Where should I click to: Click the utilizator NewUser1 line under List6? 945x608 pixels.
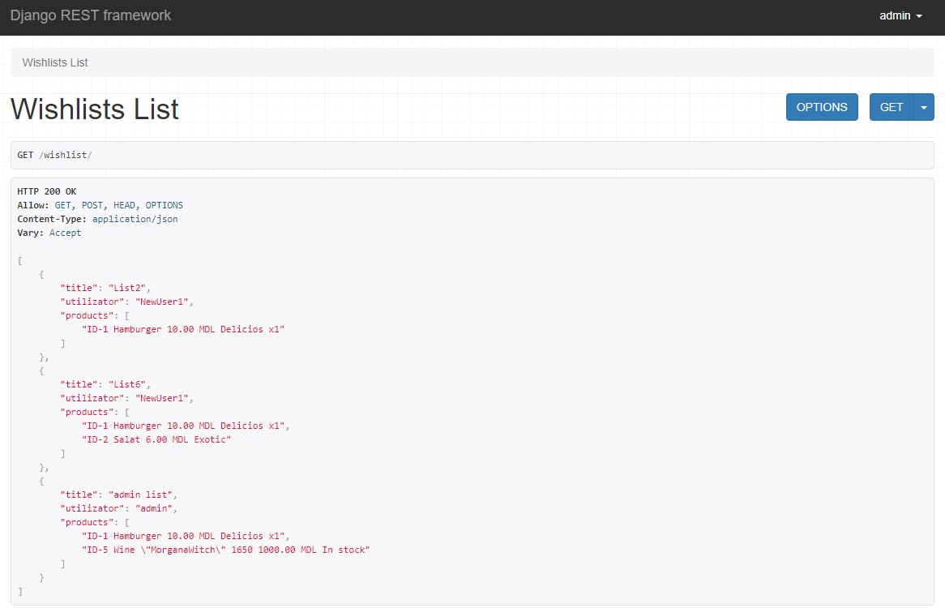pos(126,398)
